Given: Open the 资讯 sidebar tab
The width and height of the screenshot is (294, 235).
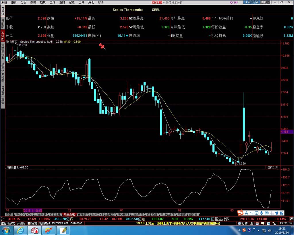Looking at the screenshot, I should [3, 11].
